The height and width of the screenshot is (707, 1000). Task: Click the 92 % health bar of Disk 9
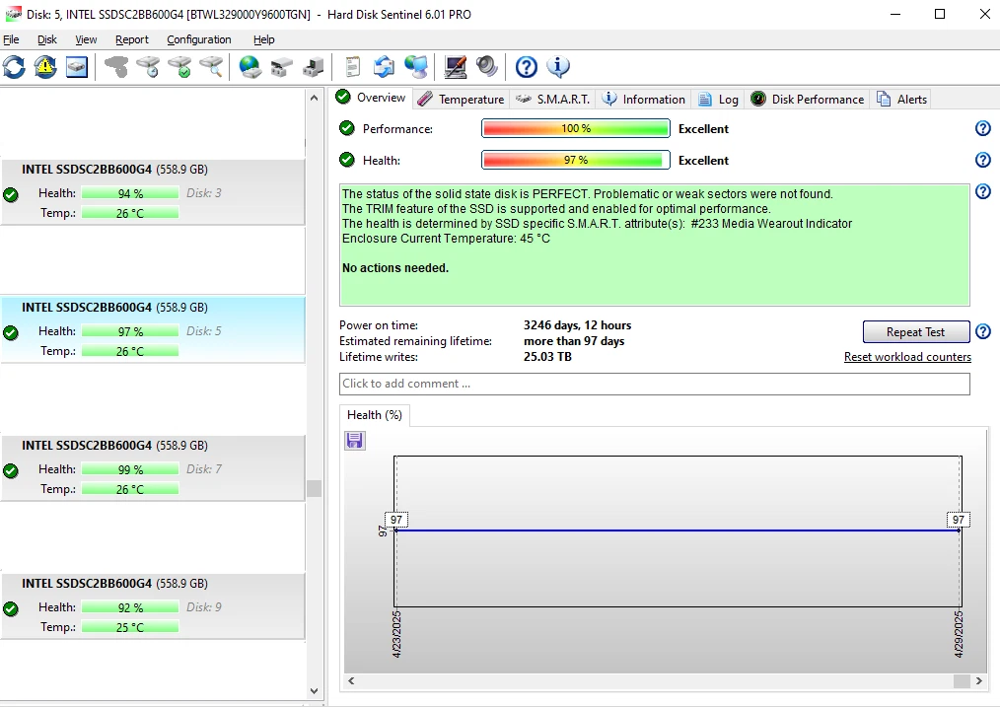point(130,607)
